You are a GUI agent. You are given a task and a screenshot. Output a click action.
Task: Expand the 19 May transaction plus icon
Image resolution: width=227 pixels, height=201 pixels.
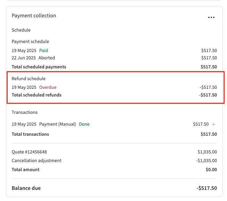[214, 124]
